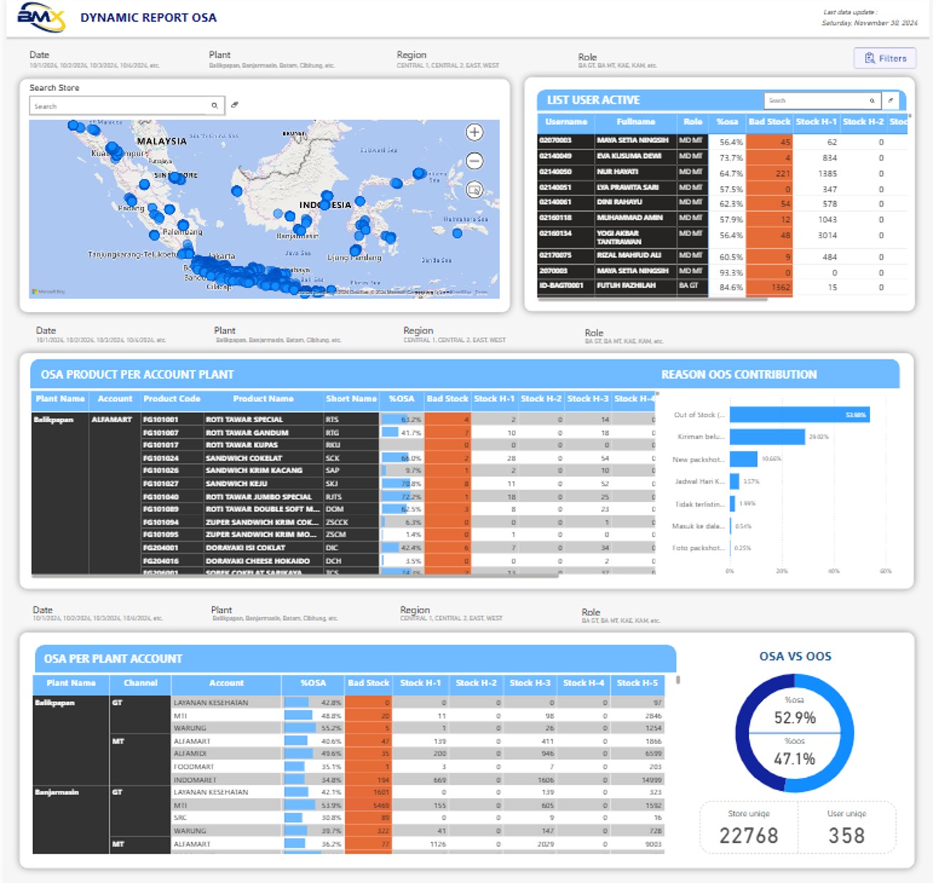The height and width of the screenshot is (883, 933).
Task: Type in the Search Store input field
Action: click(118, 106)
